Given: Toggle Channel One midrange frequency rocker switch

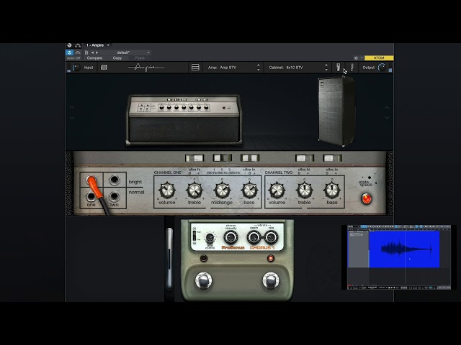Looking at the screenshot, I should (x=223, y=158).
